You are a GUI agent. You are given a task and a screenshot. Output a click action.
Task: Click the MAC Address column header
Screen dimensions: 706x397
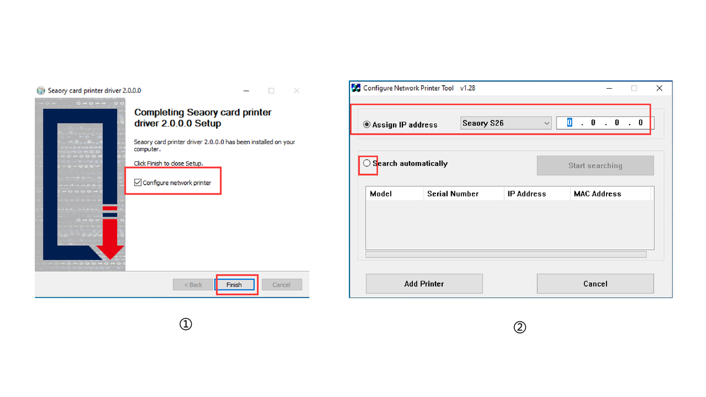pyautogui.click(x=611, y=194)
